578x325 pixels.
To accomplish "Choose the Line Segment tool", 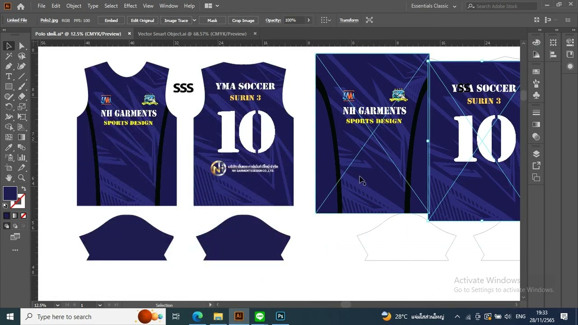I will 22,76.
